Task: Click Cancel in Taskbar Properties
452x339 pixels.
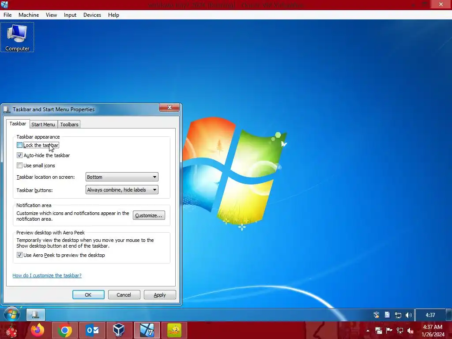Action: pyautogui.click(x=124, y=294)
